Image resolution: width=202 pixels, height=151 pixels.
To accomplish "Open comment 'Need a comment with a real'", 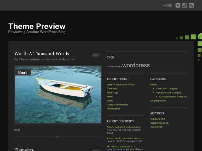I will [124, 127].
